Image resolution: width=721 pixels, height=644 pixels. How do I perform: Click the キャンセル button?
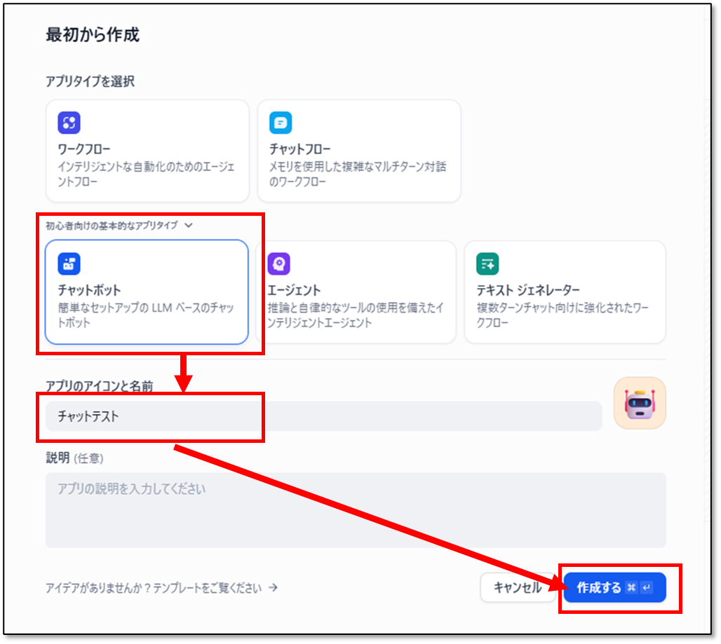[518, 587]
